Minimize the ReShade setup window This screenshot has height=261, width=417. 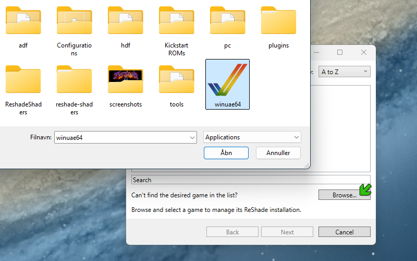316,52
